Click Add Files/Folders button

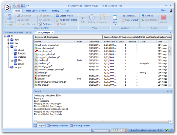tap(66, 20)
